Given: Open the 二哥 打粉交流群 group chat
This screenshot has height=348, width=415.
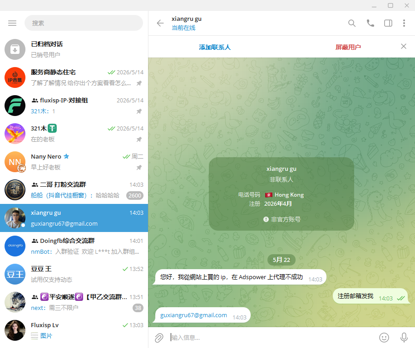Looking at the screenshot, I should (74, 190).
